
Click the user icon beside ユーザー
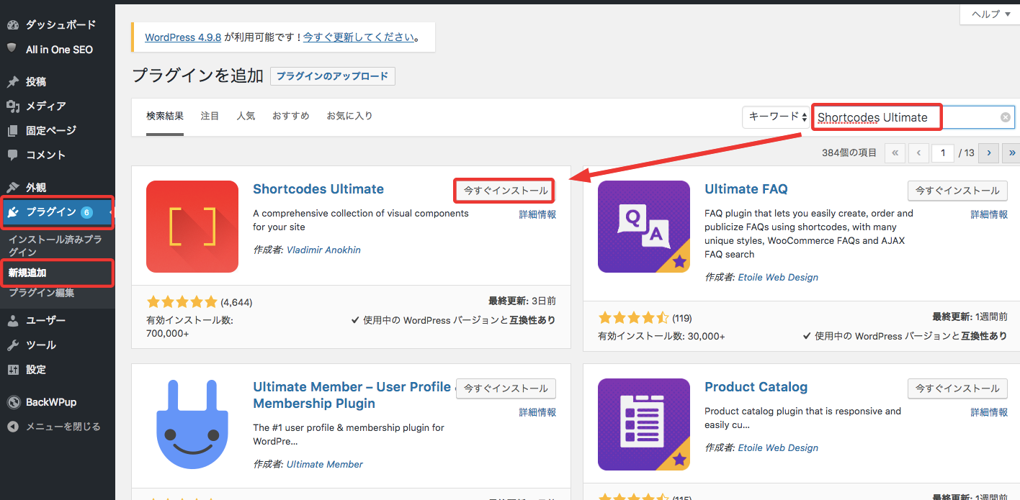pos(12,321)
